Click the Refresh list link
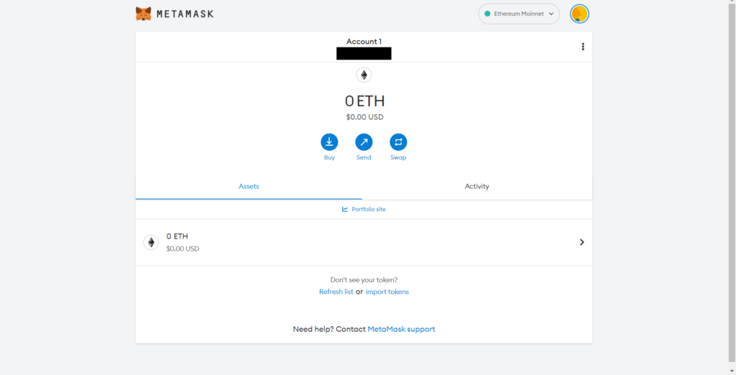 336,292
